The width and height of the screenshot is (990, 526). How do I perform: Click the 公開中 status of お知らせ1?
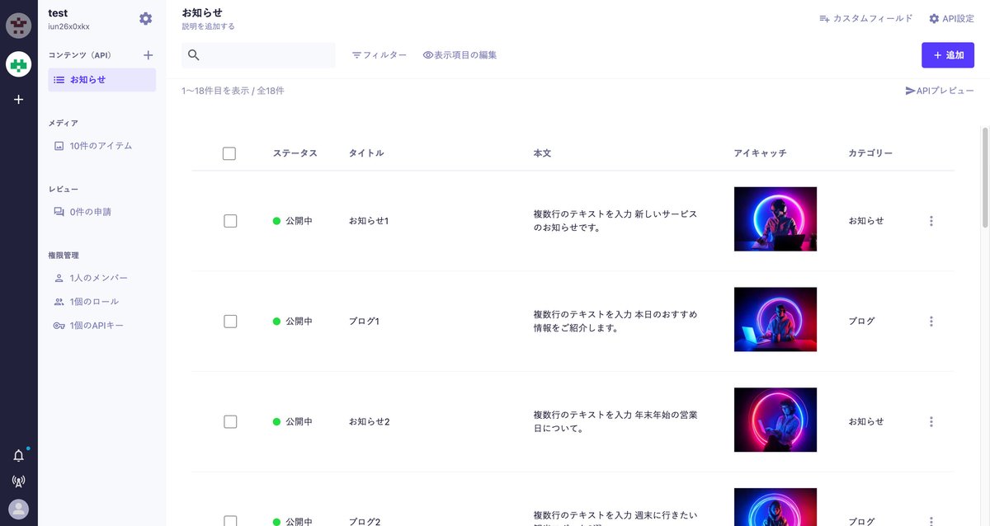coord(293,221)
